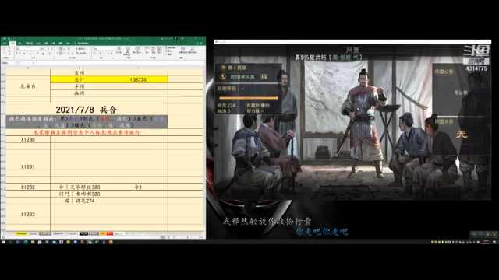Open the Excel File tab

5,44
